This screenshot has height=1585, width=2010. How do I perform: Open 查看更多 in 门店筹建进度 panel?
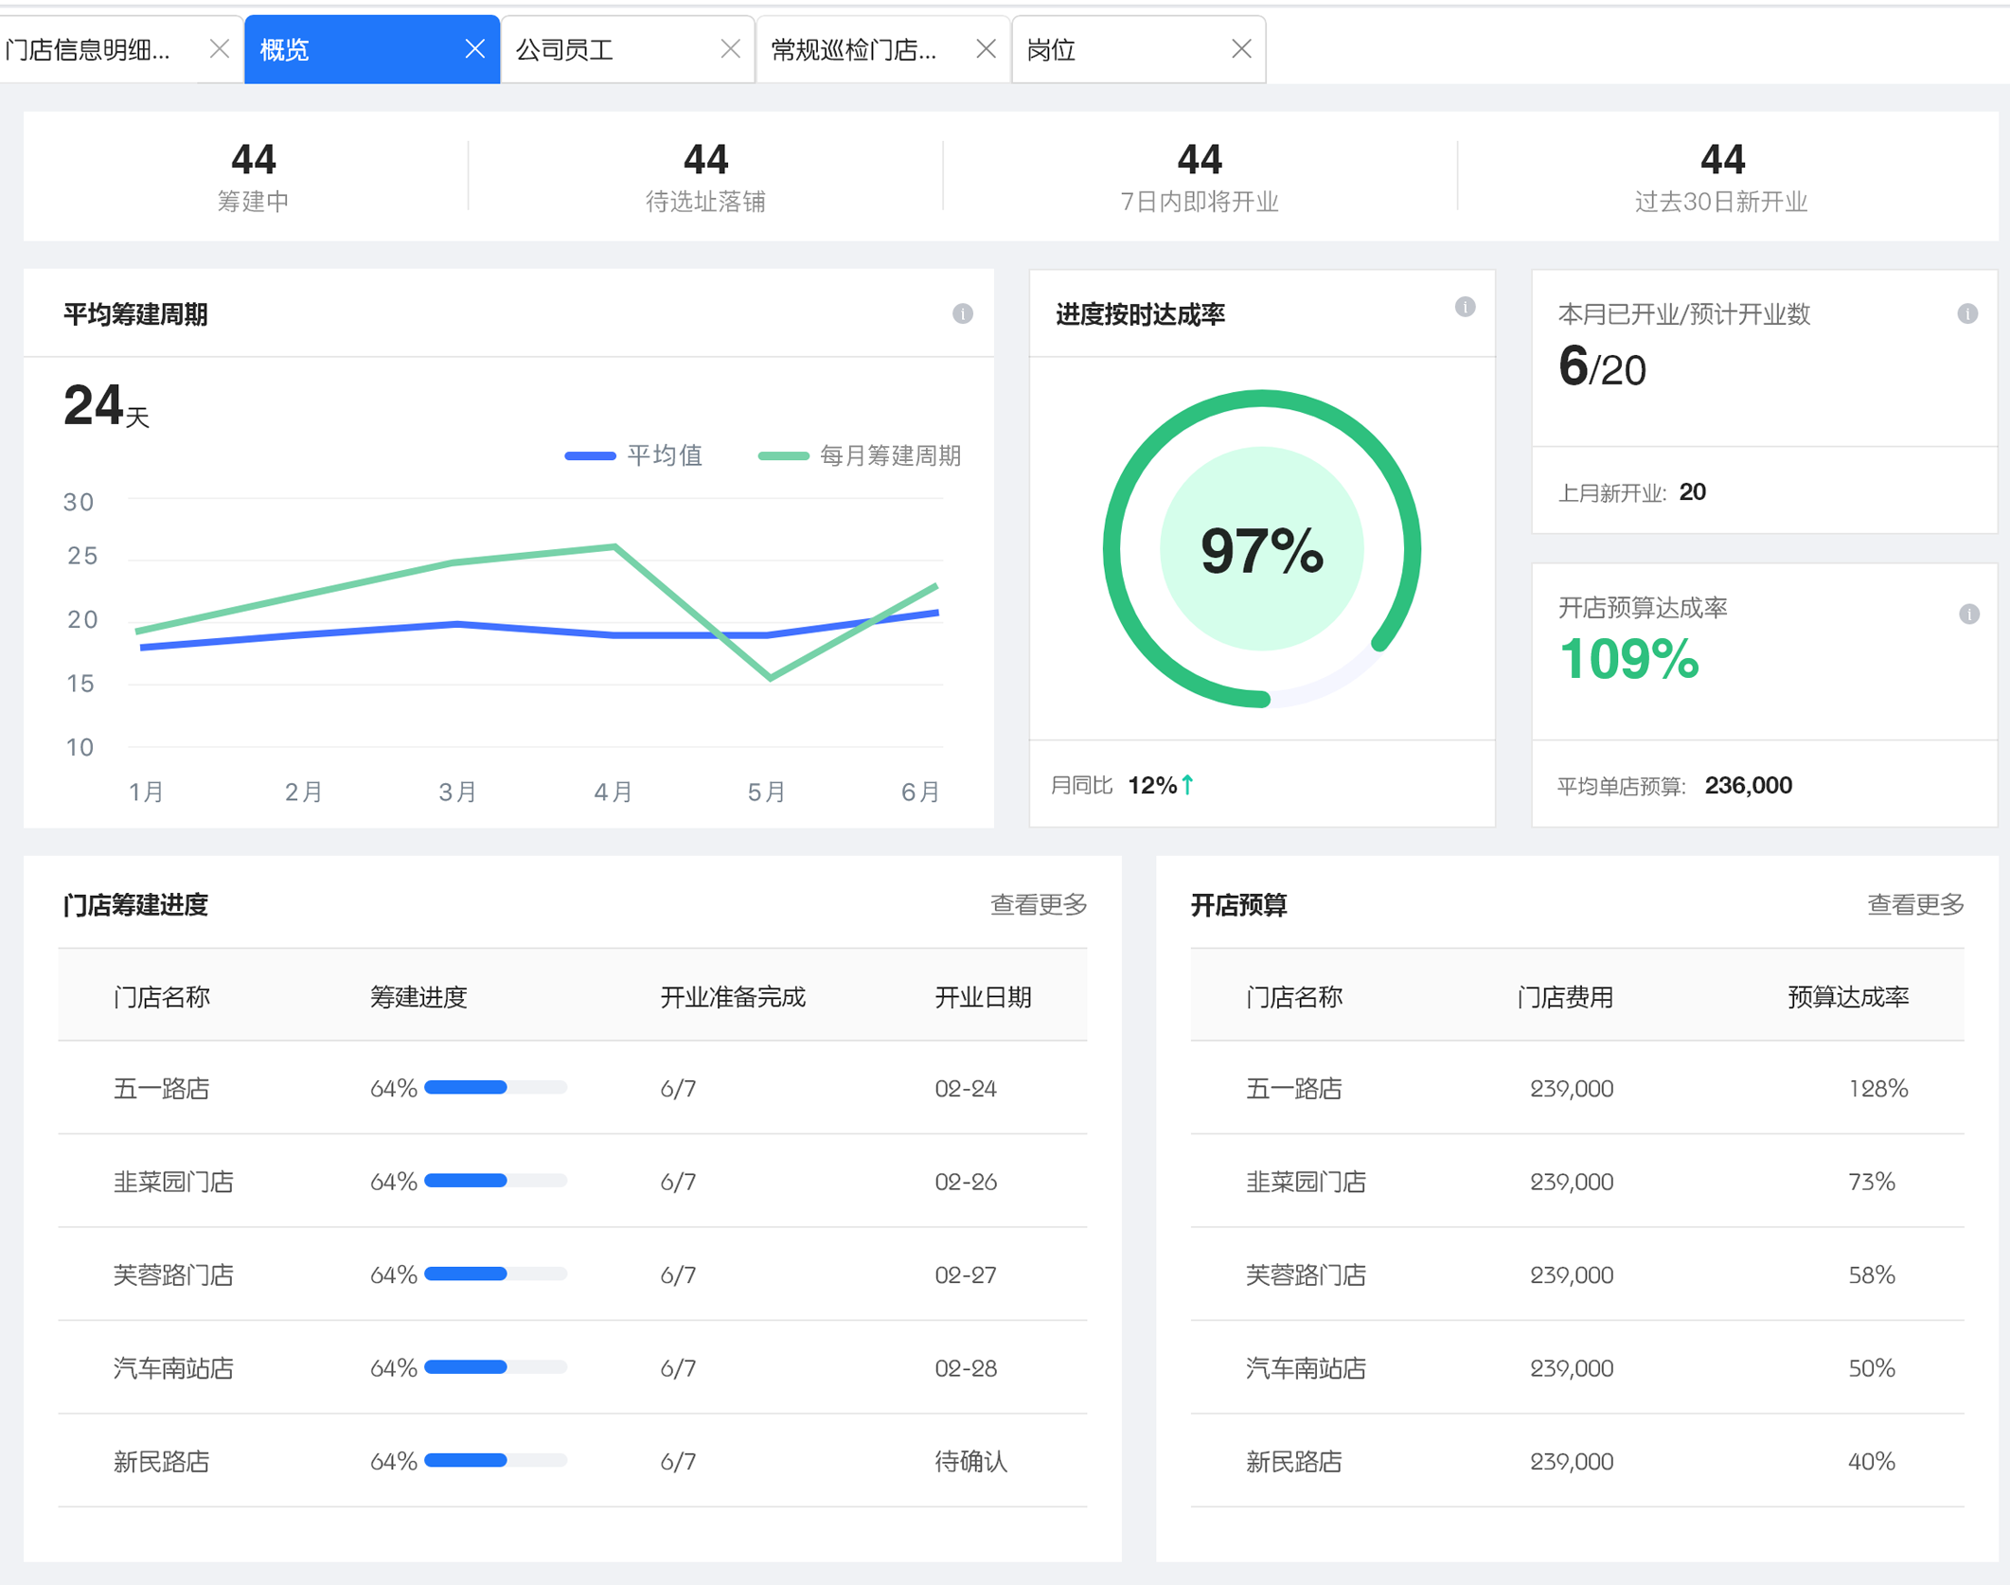click(1038, 904)
